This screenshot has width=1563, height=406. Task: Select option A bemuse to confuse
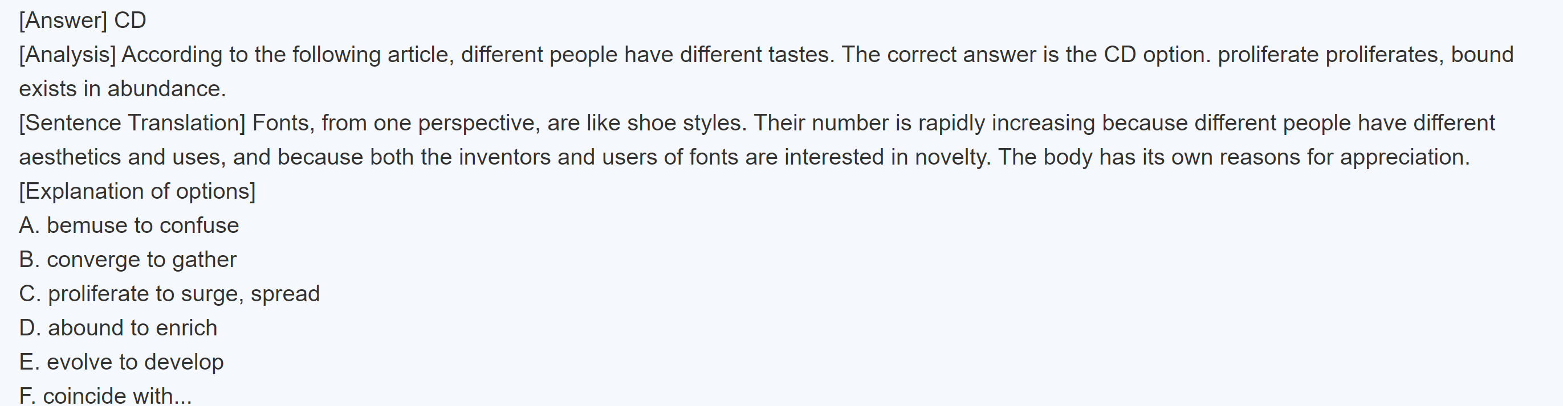pyautogui.click(x=129, y=225)
